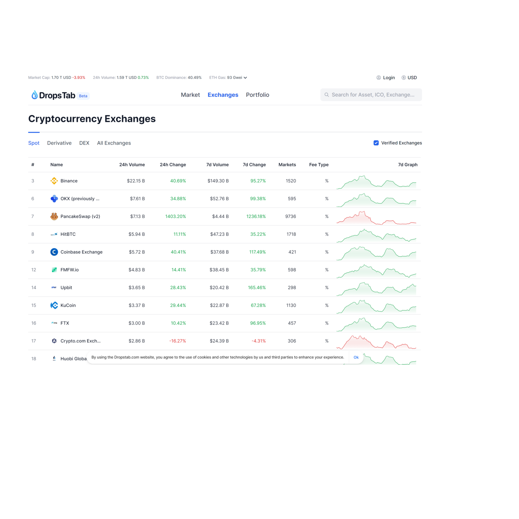Accept cookies with Ok button
The height and width of the screenshot is (519, 519).
(356, 357)
